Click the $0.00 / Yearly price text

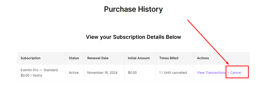coord(31,75)
